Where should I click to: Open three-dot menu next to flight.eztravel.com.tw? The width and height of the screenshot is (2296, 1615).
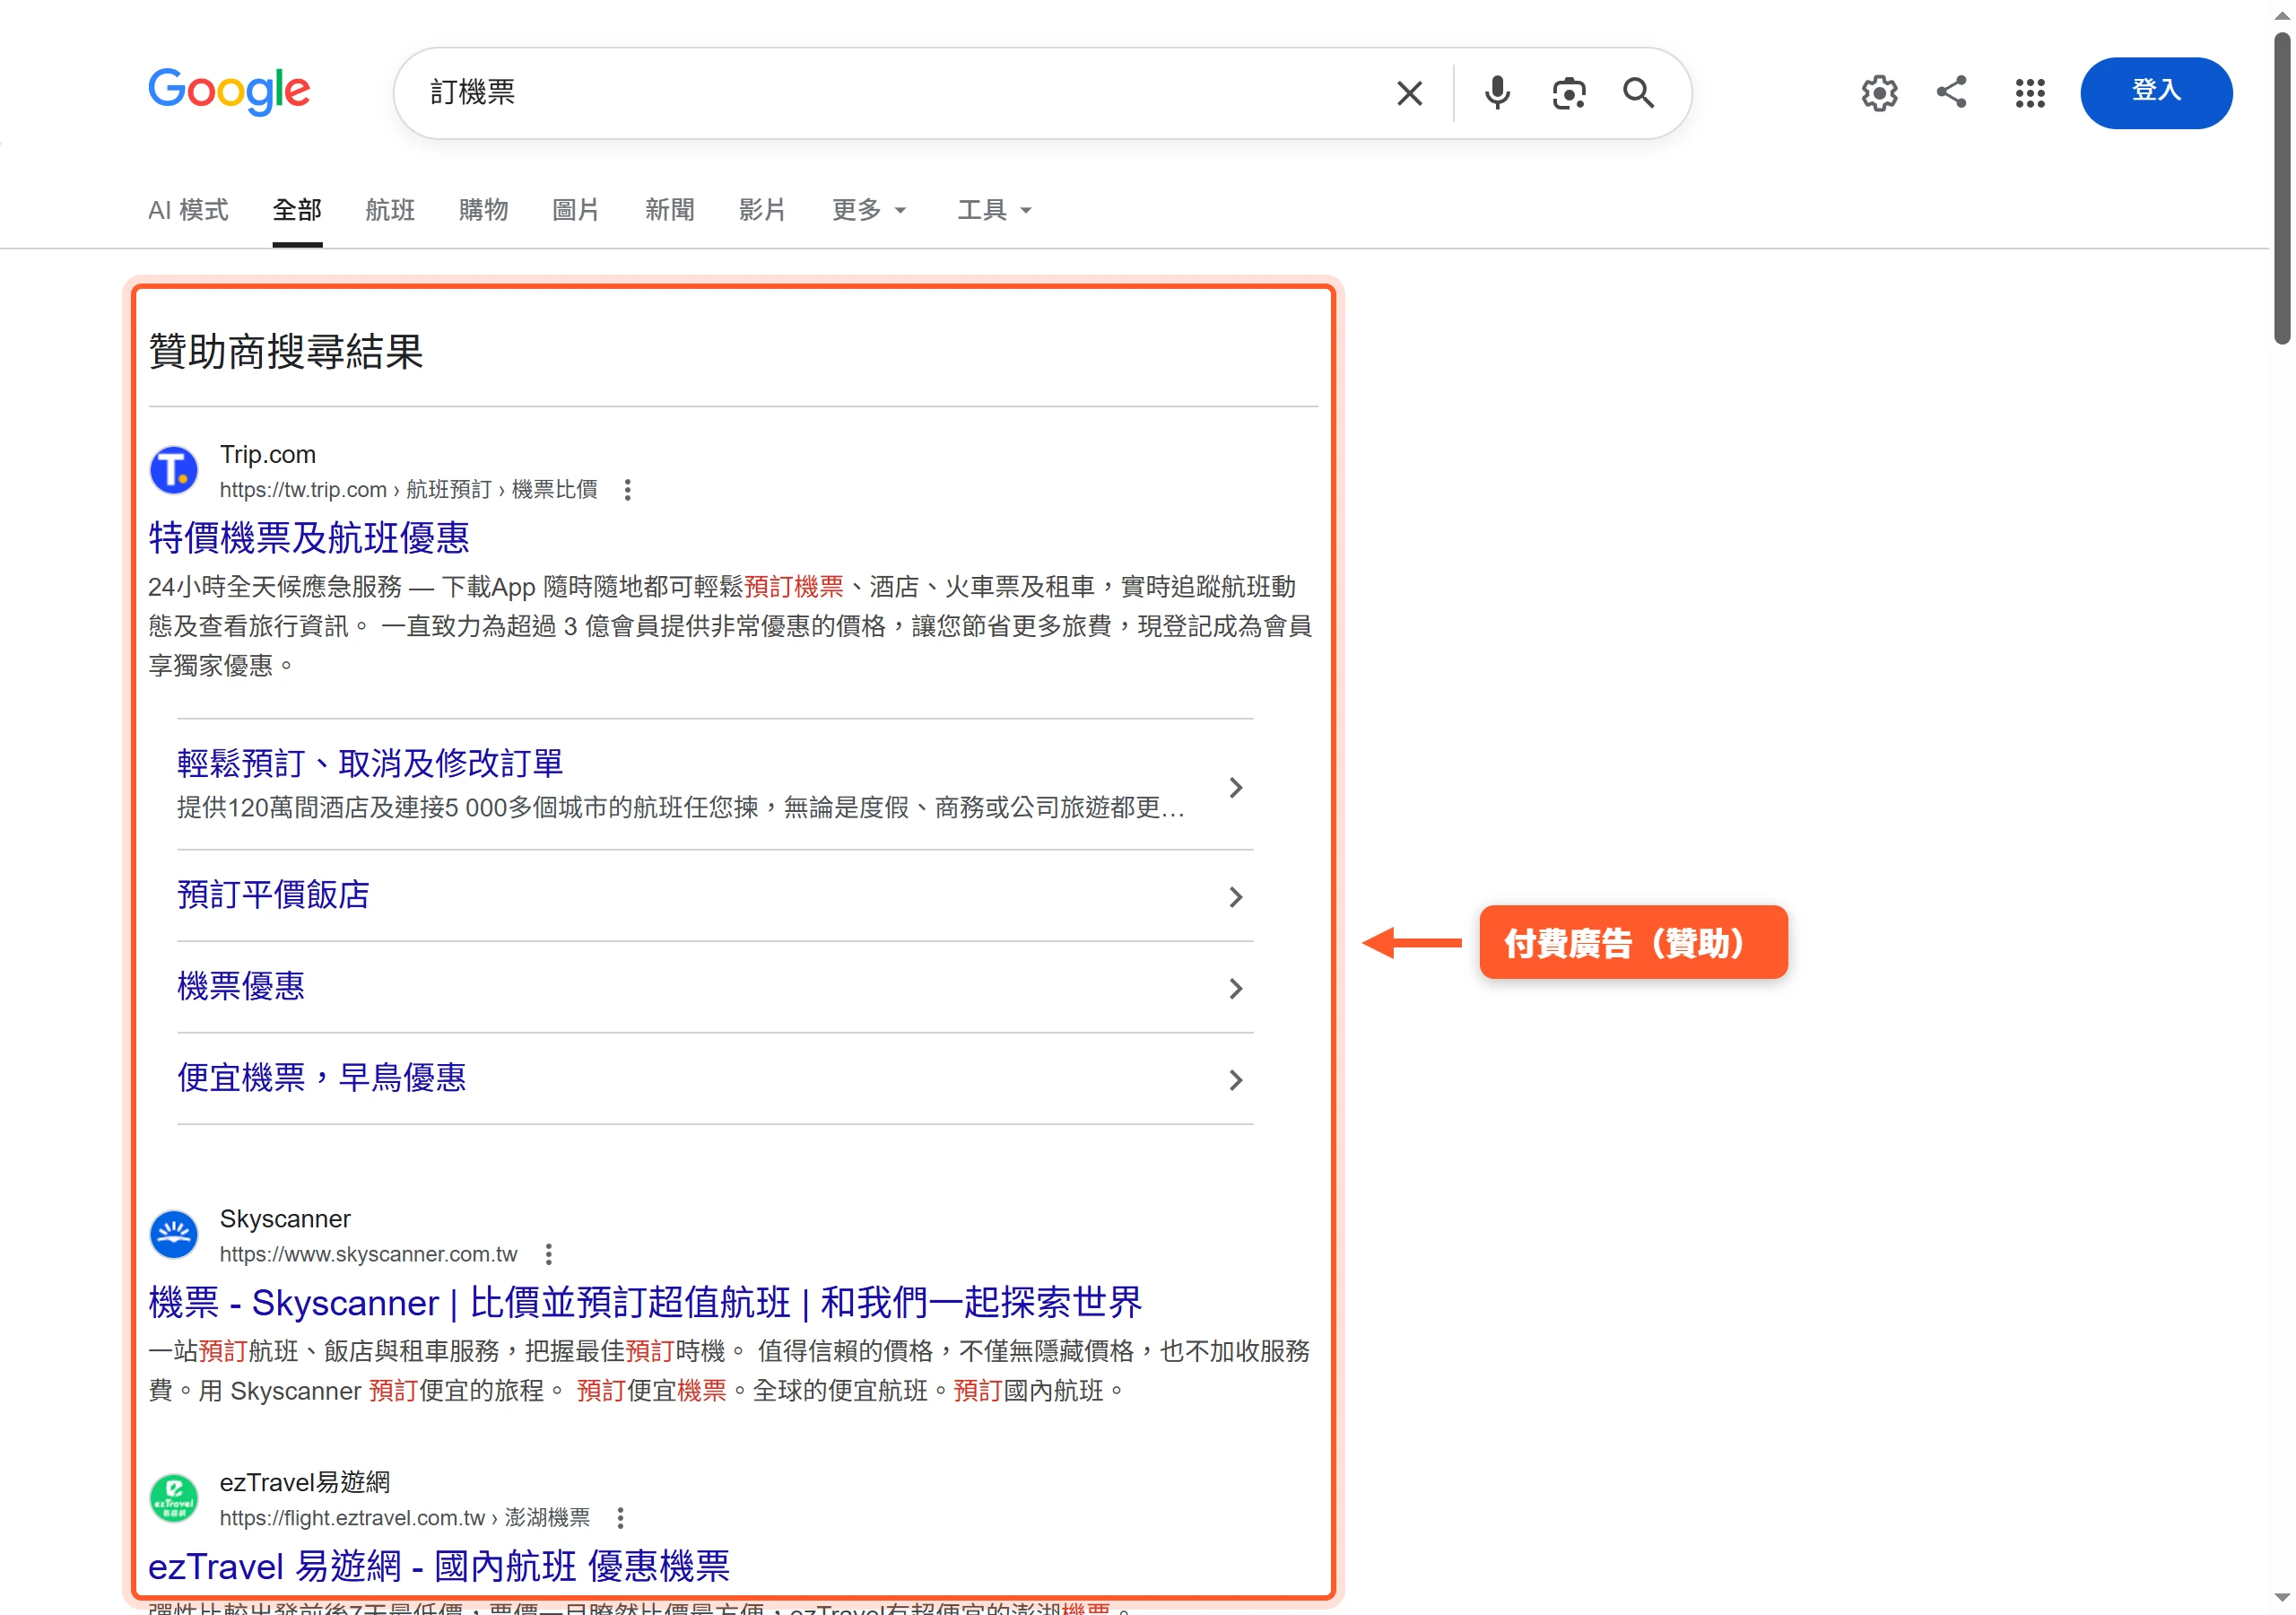point(620,1518)
